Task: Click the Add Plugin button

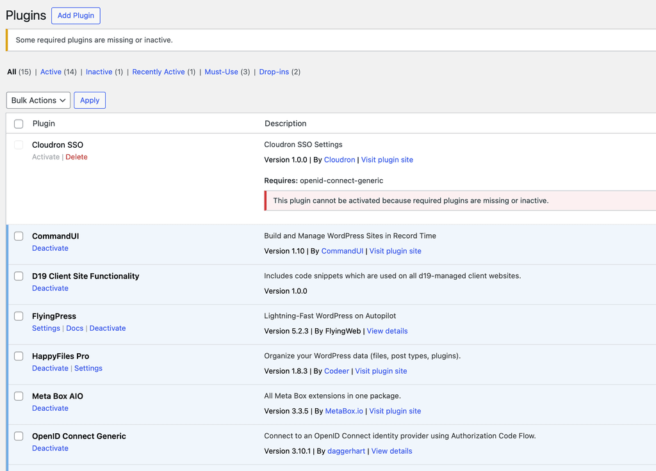Action: coord(76,15)
